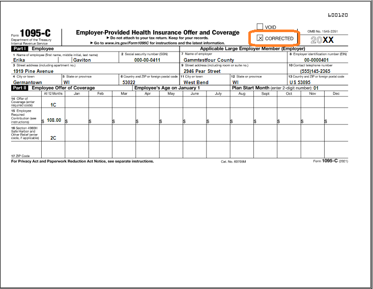Click the Aug column header
This screenshot has width=373, height=289.
tap(242, 94)
